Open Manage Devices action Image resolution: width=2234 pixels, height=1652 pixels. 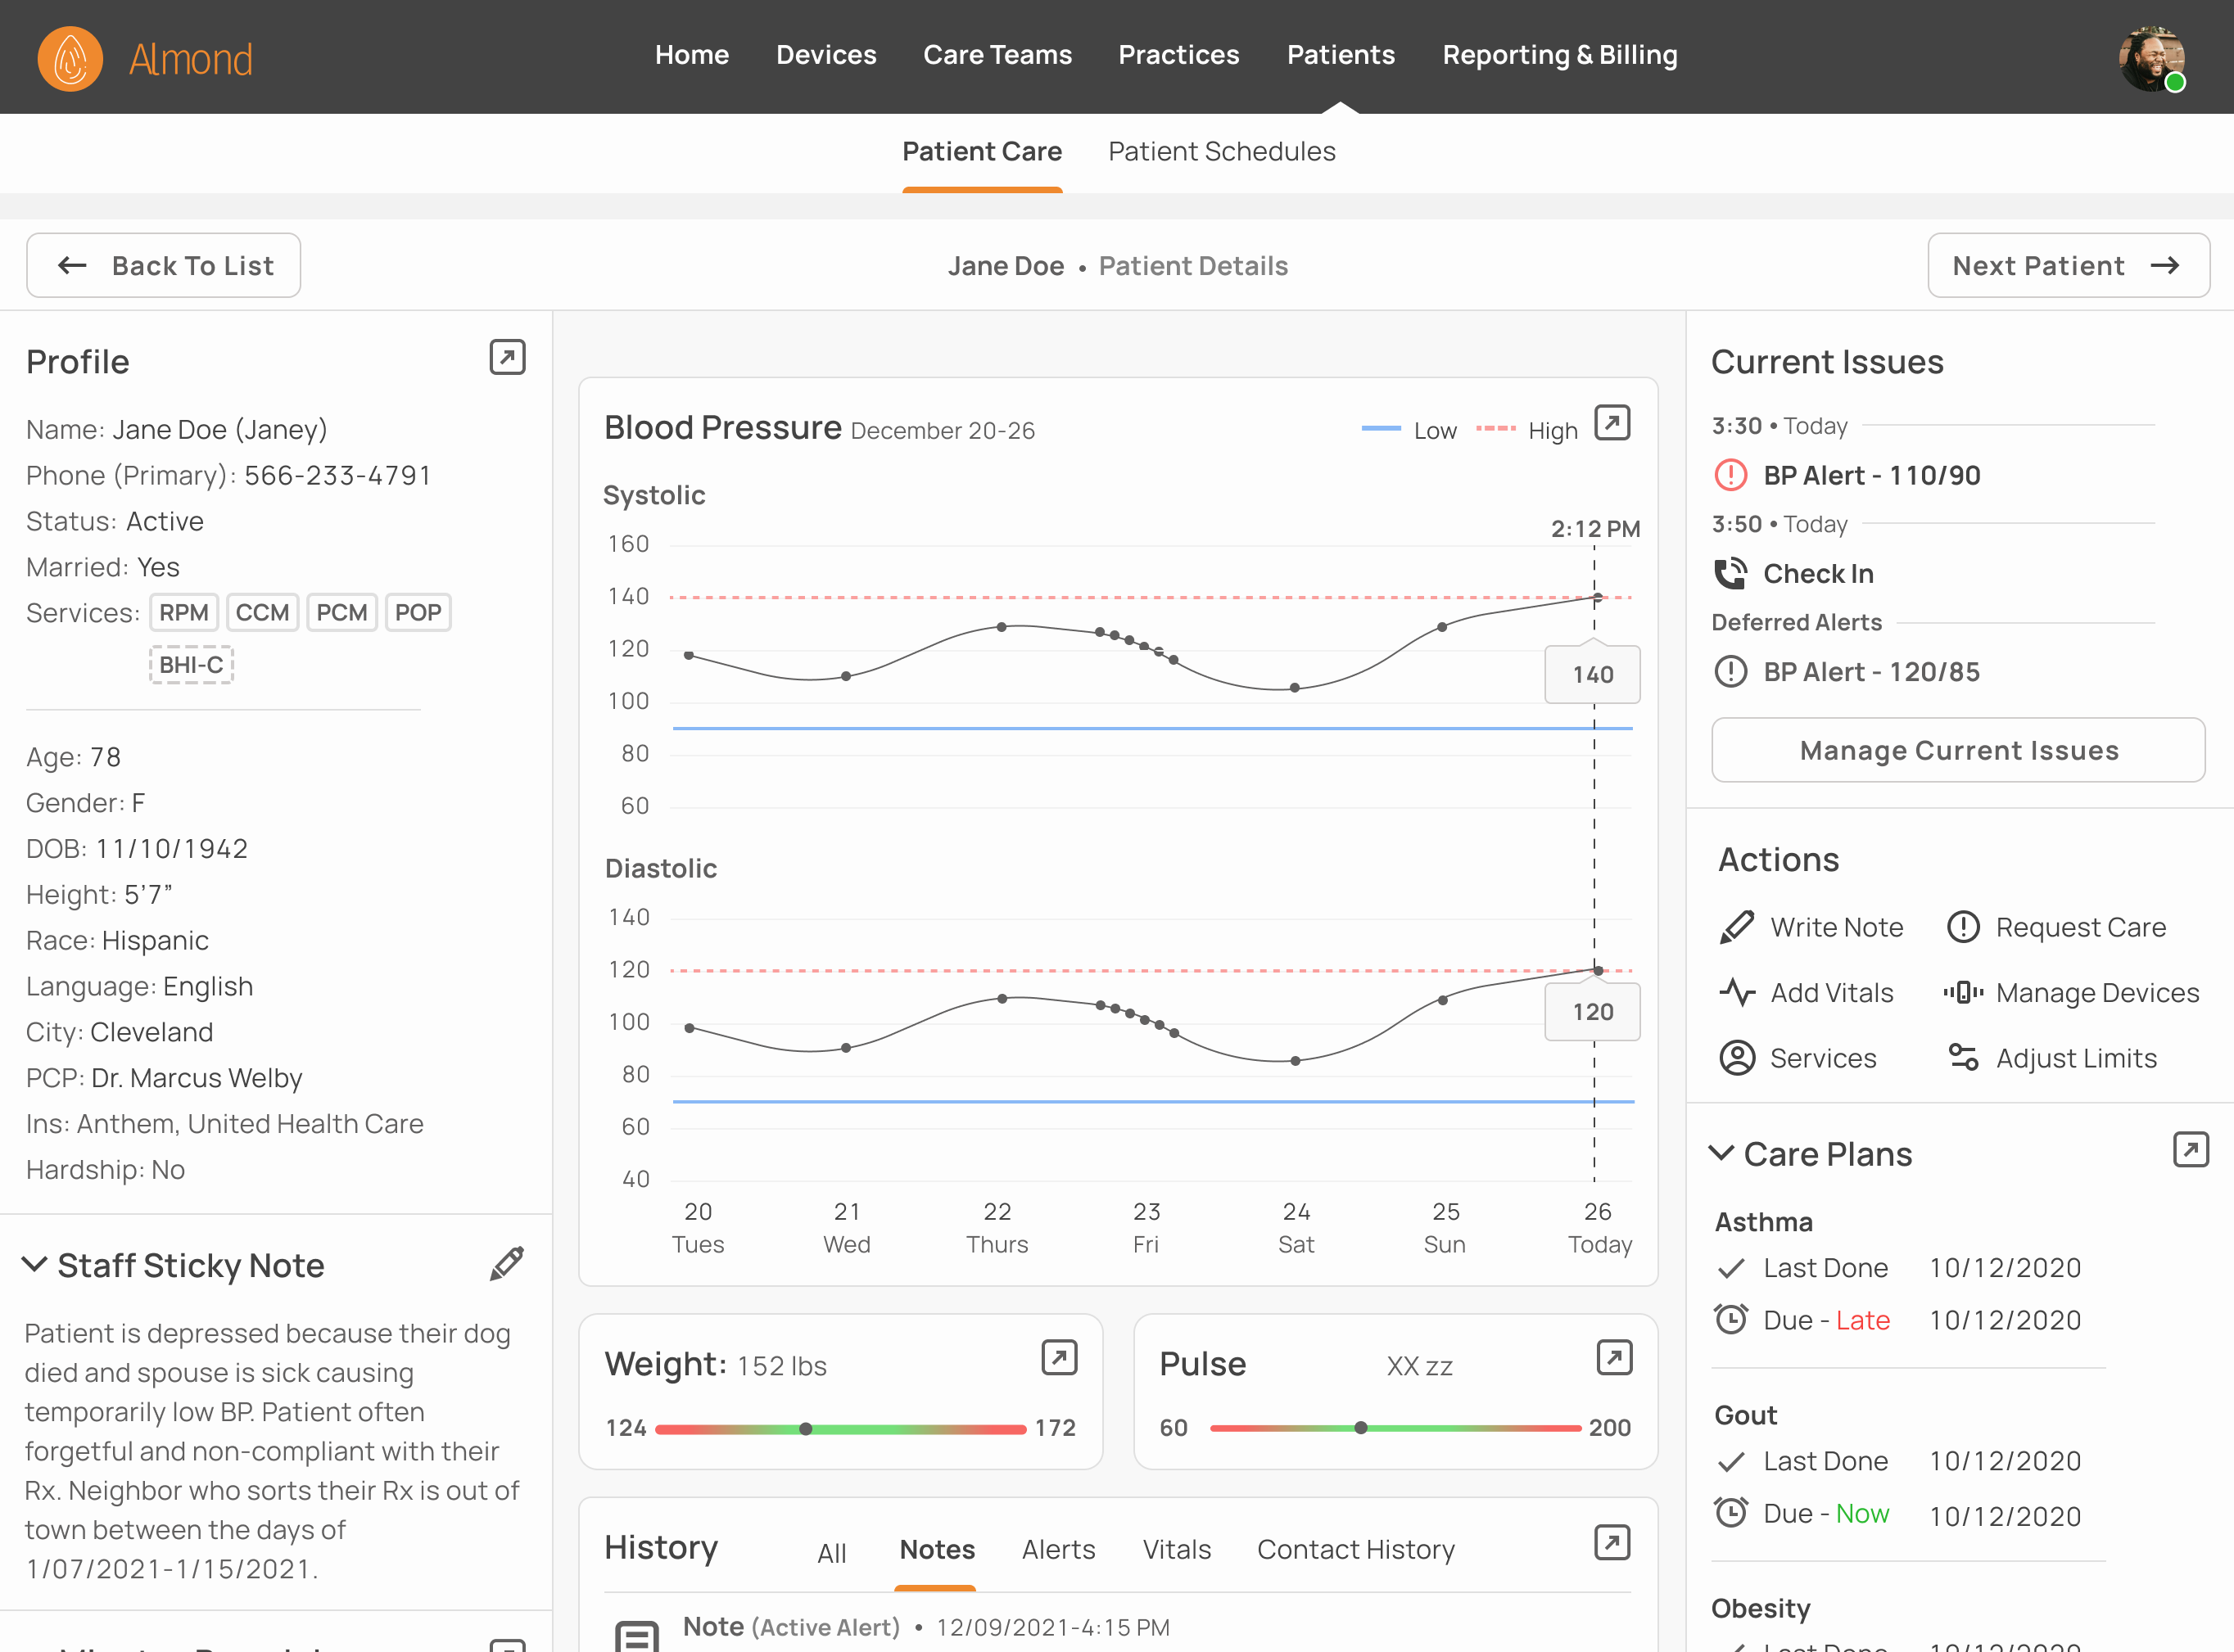point(1963,992)
